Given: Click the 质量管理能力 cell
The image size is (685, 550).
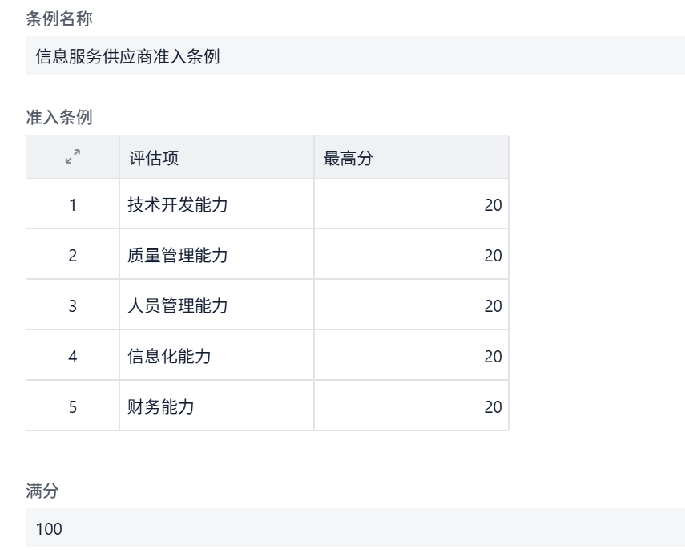Looking at the screenshot, I should (216, 255).
